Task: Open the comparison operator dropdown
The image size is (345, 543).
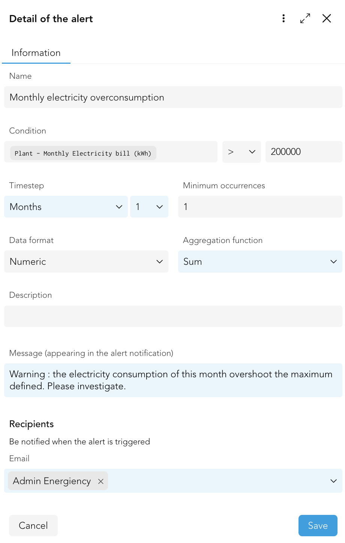Action: [241, 152]
